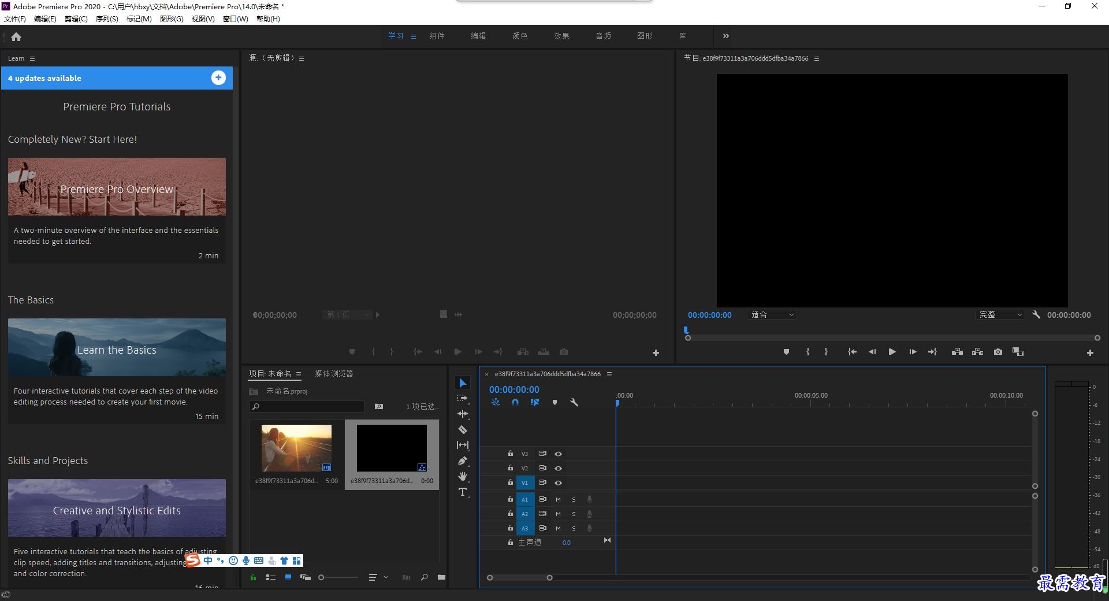Select the Razor tool
Image resolution: width=1109 pixels, height=601 pixels.
[463, 429]
